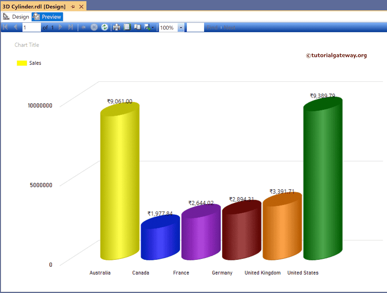Viewport: 387px width, 293px height.
Task: Click the back to parent report icon
Action: (83, 27)
